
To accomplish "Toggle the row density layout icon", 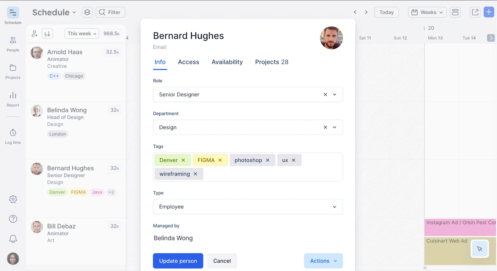I will click(455, 12).
